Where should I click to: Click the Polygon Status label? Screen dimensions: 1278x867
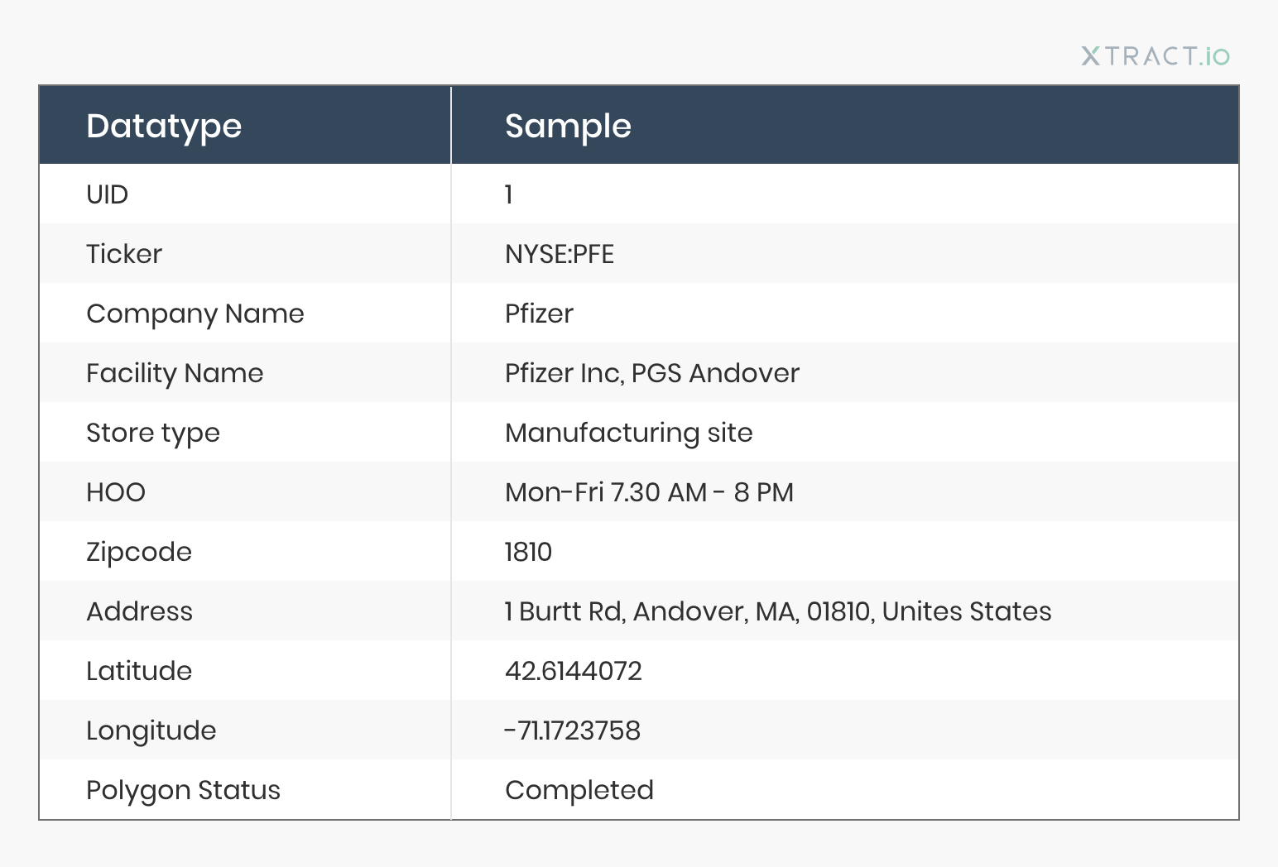184,790
